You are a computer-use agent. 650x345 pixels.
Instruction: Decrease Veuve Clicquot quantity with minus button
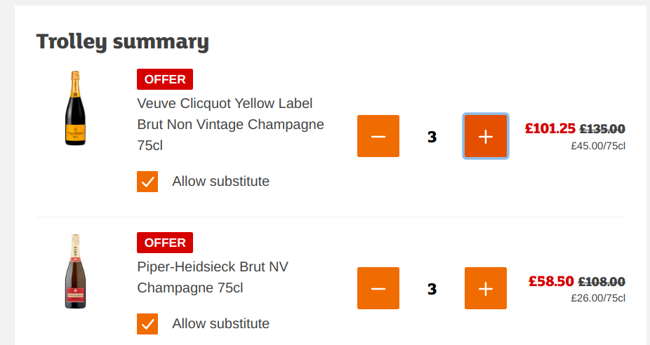(x=378, y=136)
